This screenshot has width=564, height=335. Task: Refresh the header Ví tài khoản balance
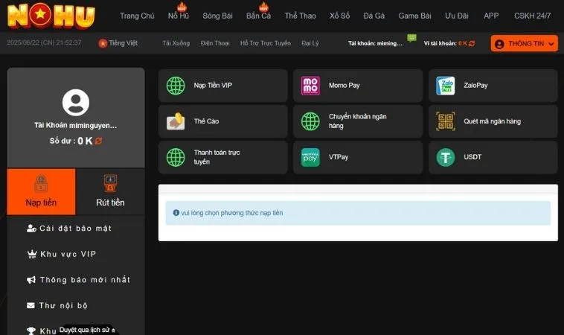[472, 43]
